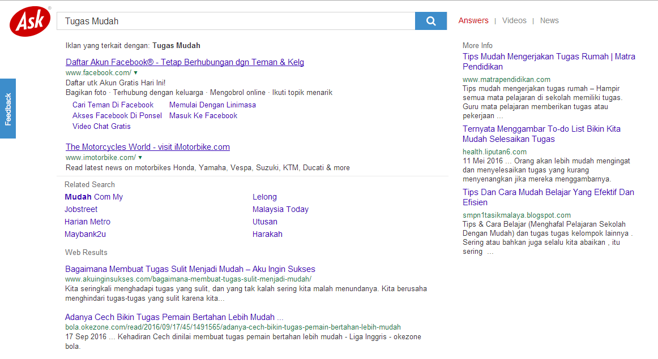The width and height of the screenshot is (658, 359).
Task: Open Akses Facebook Di Ponsel sitelink
Action: pos(117,116)
